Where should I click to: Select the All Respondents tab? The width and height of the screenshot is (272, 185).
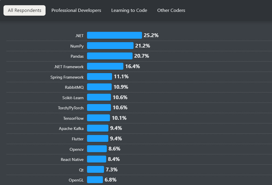(24, 10)
